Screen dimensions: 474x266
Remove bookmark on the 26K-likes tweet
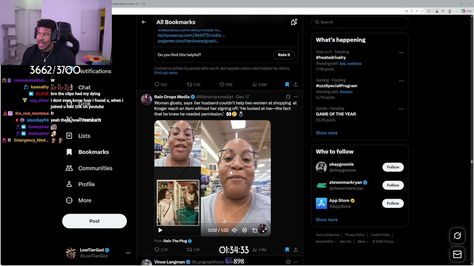point(287,85)
